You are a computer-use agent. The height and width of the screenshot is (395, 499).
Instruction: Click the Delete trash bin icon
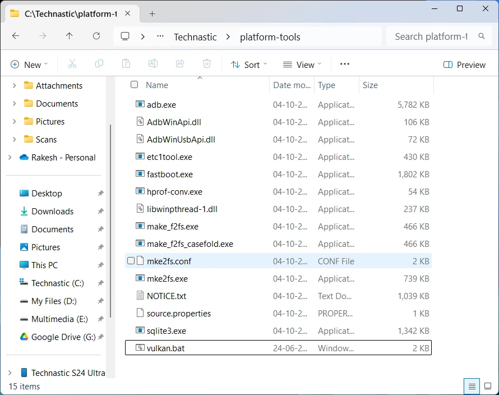coord(207,64)
